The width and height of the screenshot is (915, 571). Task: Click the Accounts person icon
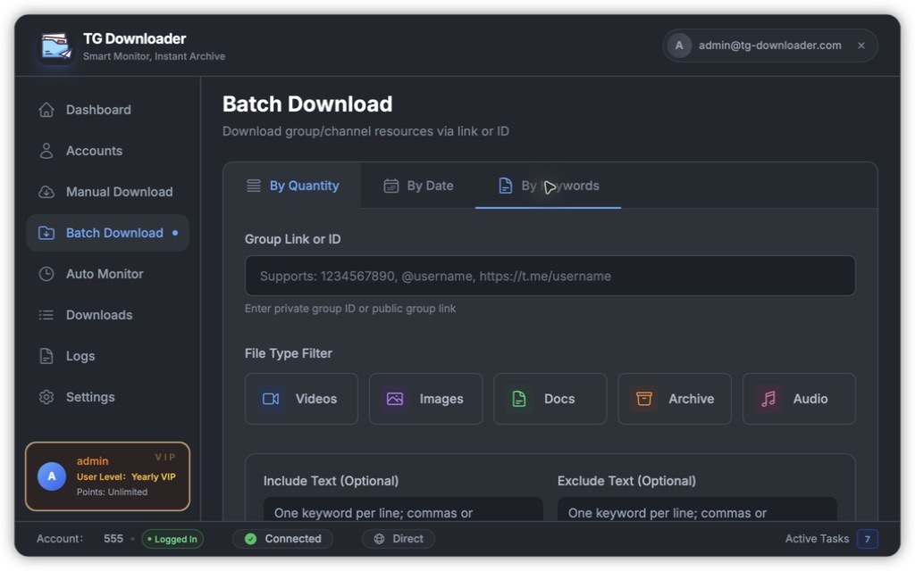coord(46,151)
